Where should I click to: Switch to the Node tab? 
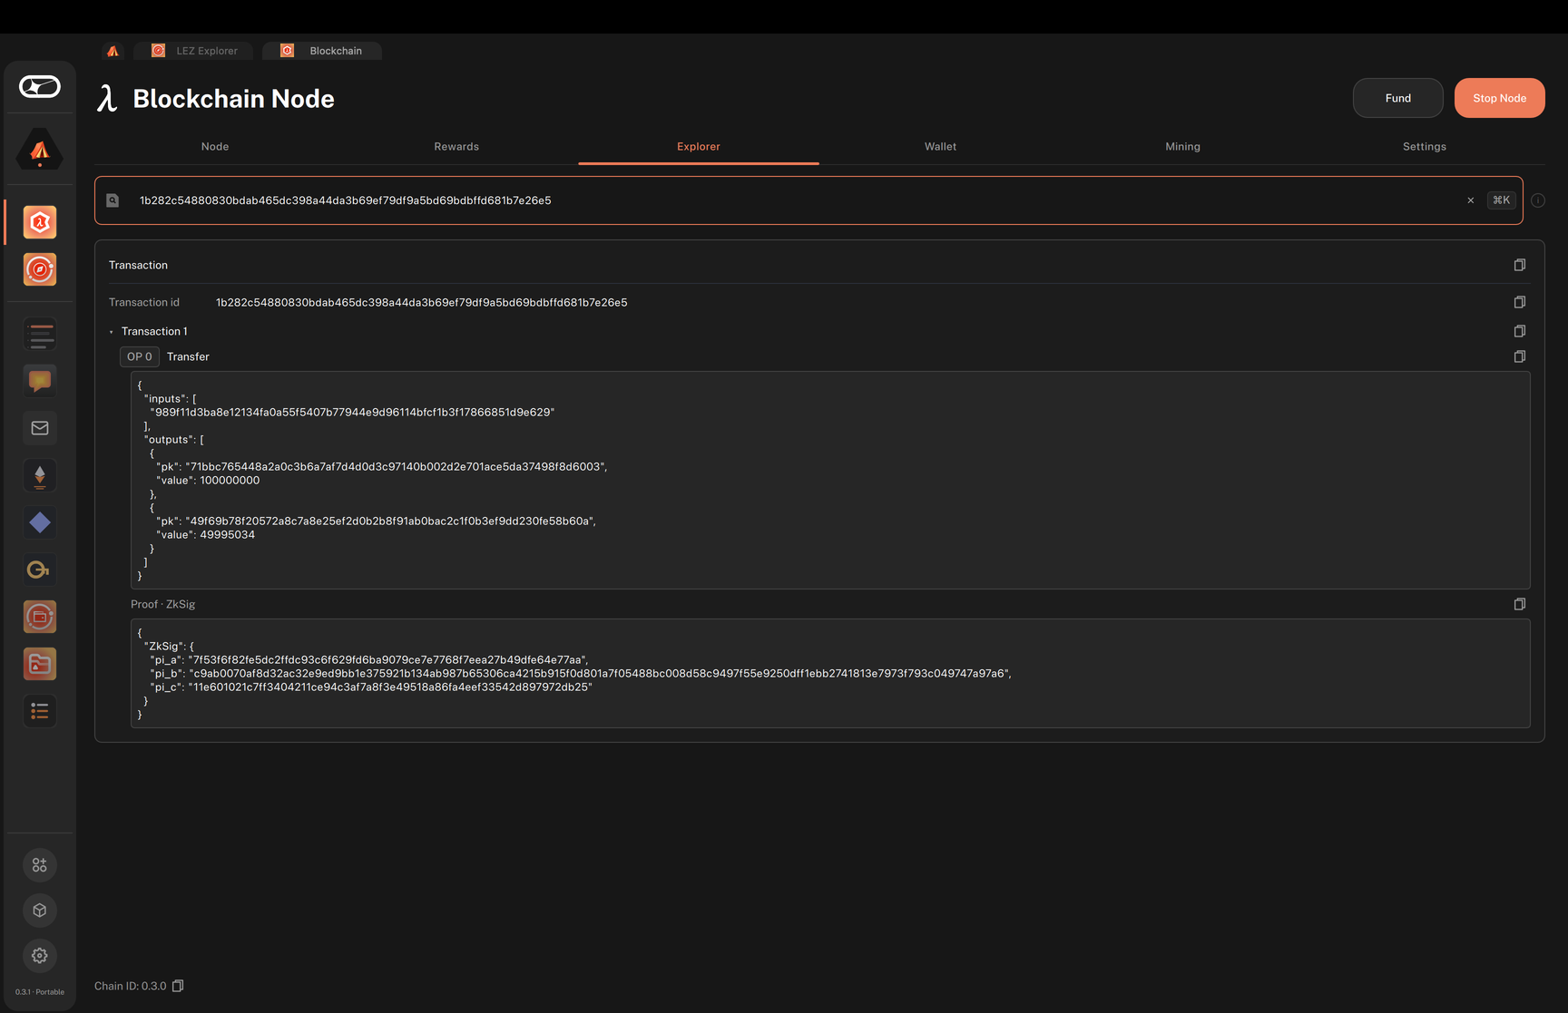pyautogui.click(x=215, y=147)
